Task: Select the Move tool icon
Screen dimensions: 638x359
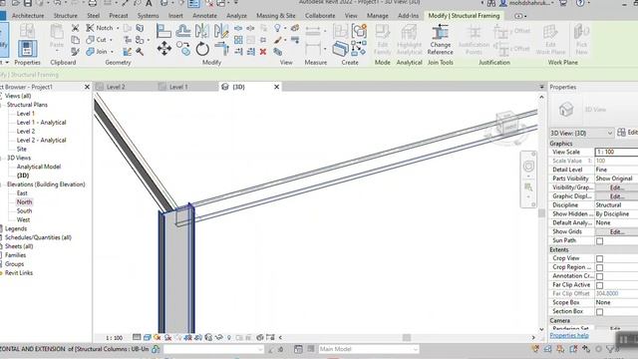Action: (x=163, y=49)
